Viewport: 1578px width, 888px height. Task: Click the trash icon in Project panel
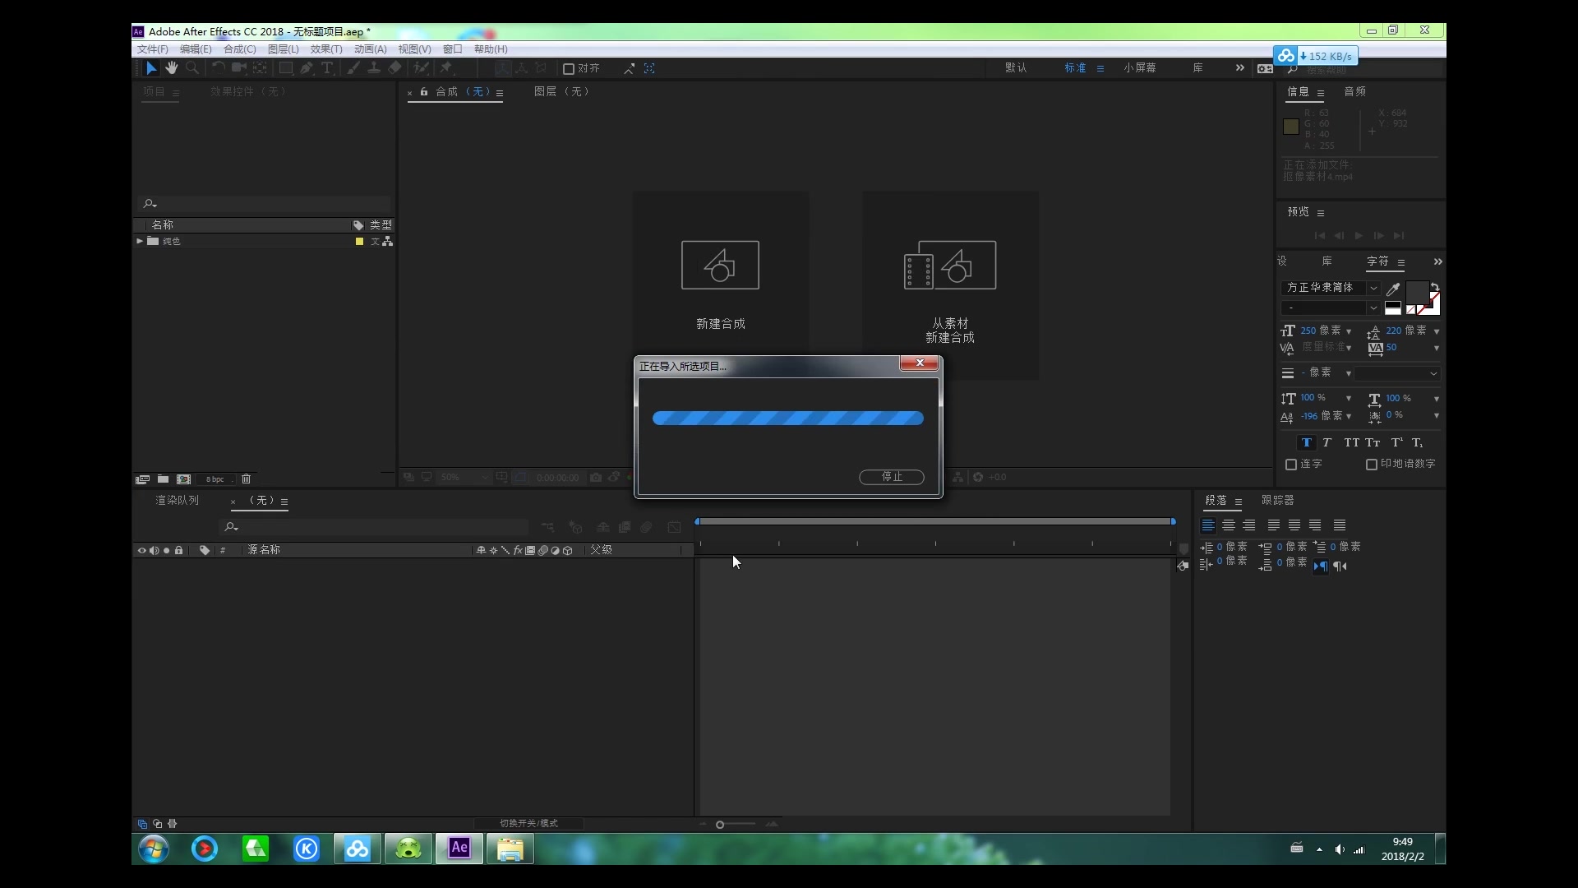click(x=246, y=479)
